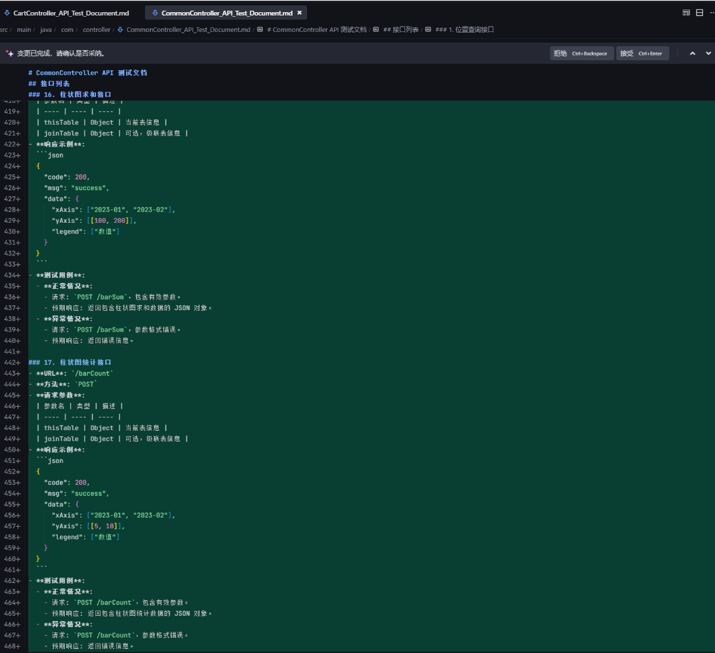Viewport: 715px width, 653px height.
Task: Open the '## 接口列表' breadcrumb
Action: pos(401,29)
